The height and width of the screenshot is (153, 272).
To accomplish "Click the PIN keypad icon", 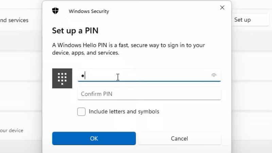I will [x=62, y=78].
